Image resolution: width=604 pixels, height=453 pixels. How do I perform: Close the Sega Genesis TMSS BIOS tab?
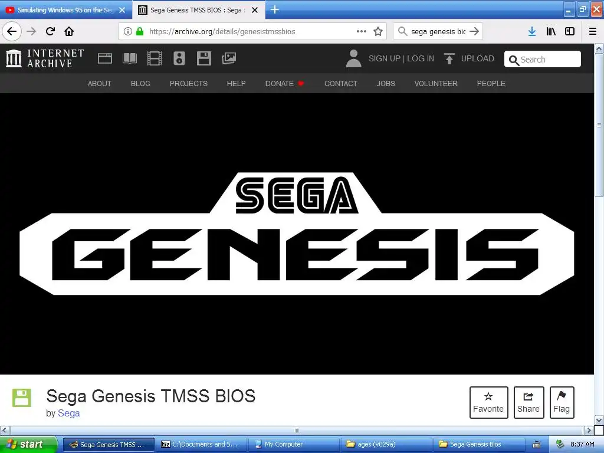tap(255, 10)
